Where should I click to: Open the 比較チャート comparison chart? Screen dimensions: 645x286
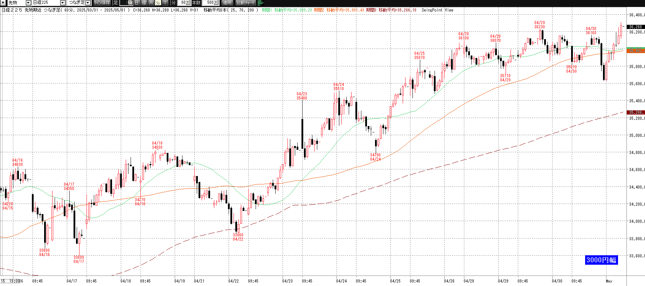[x=246, y=3]
